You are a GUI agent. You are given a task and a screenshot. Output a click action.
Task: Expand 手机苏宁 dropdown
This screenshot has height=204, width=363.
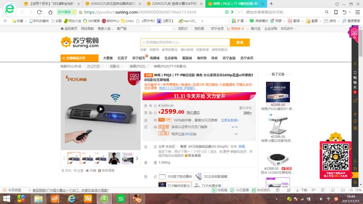click(288, 29)
